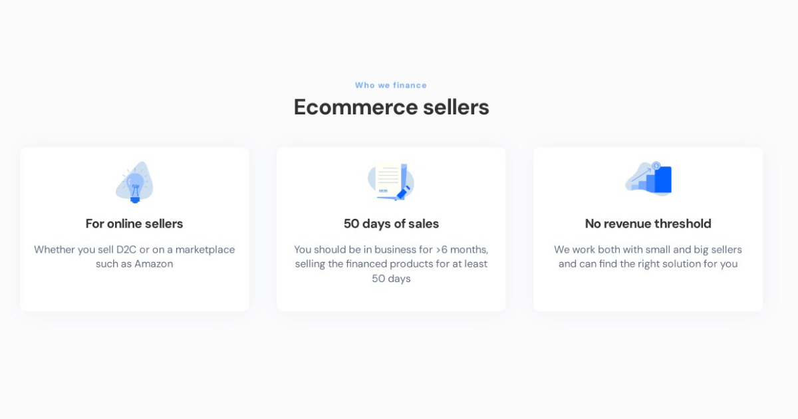Select the "For online sellers" title

tap(134, 223)
